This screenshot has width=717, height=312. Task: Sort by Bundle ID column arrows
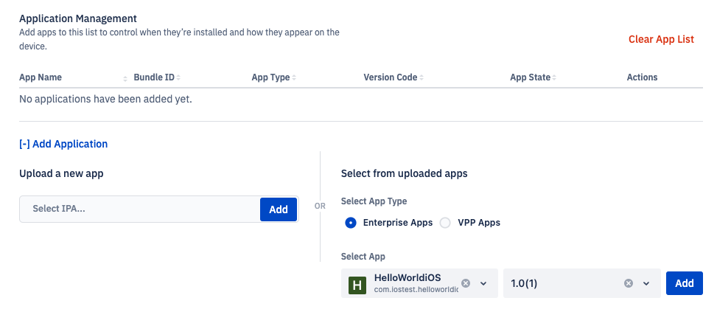click(x=178, y=77)
